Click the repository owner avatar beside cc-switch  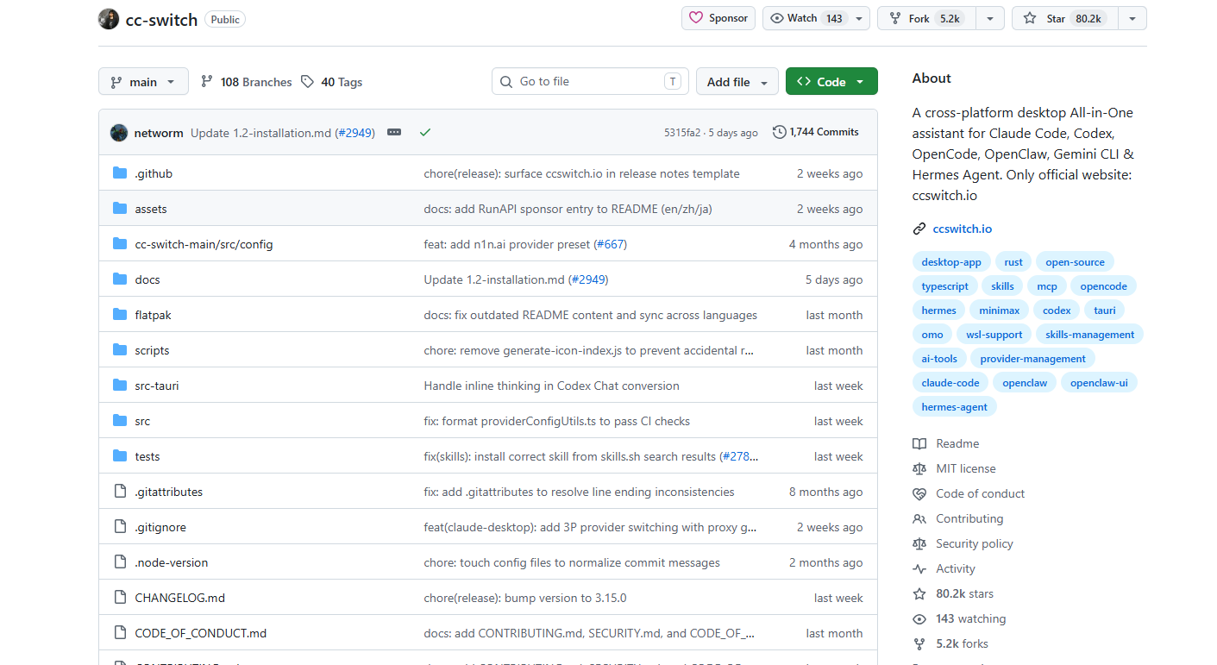pyautogui.click(x=109, y=19)
